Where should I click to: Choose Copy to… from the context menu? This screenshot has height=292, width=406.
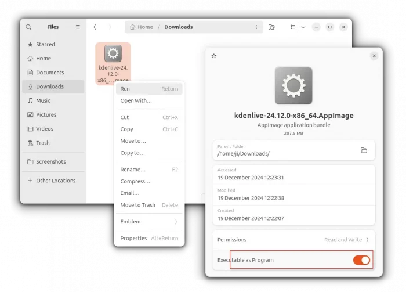click(149, 153)
